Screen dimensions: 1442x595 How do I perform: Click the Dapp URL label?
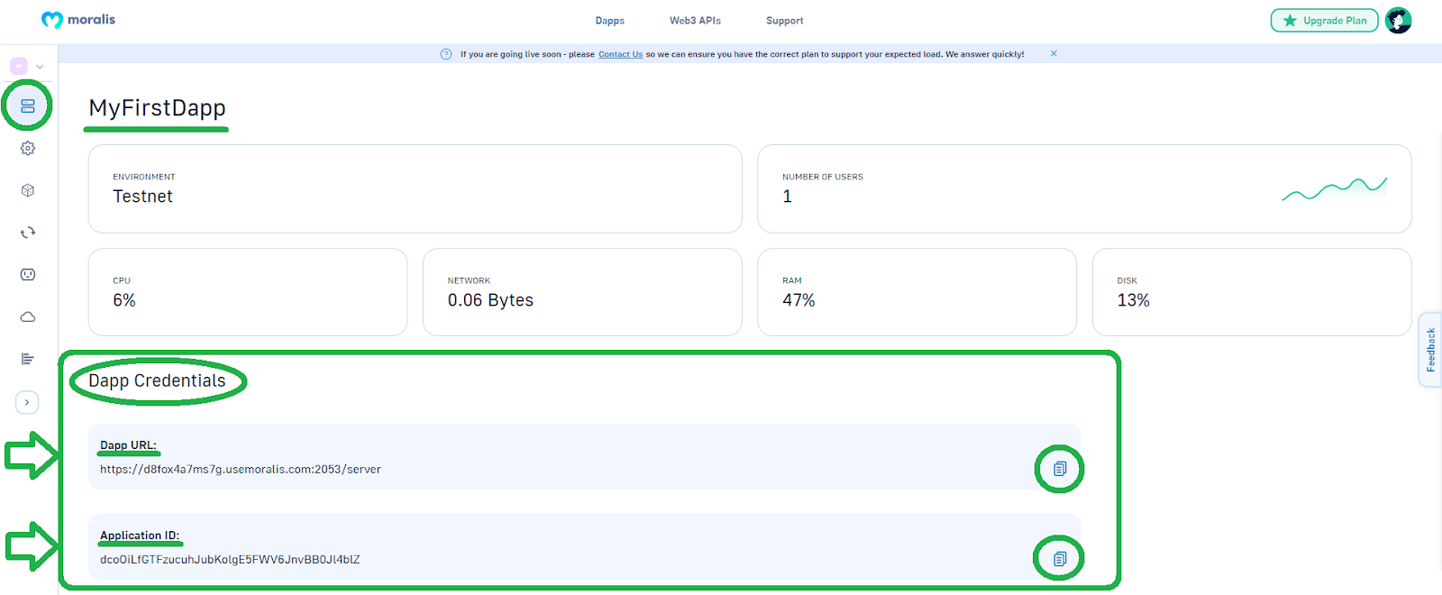coord(128,445)
